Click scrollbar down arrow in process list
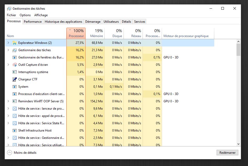Image resolution: width=248 pixels, height=166 pixels. coord(239,144)
